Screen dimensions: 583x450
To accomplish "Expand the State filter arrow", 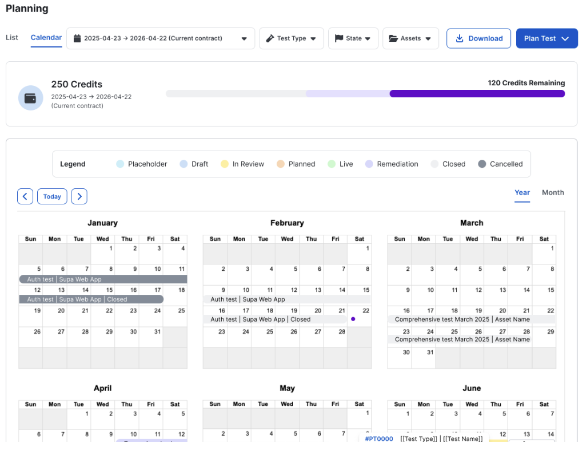I will click(x=368, y=39).
